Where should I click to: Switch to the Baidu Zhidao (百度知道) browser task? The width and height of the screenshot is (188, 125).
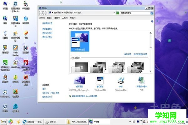(33, 122)
